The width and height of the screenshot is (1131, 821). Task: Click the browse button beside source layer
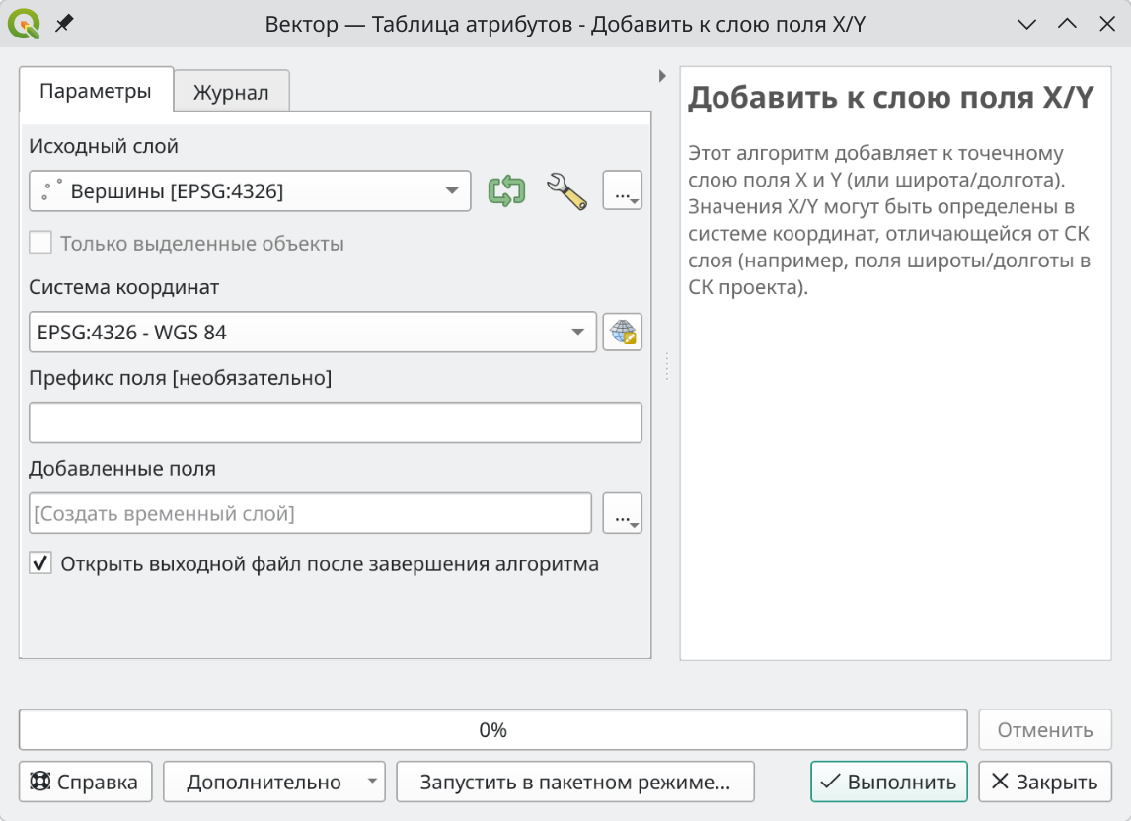pyautogui.click(x=622, y=191)
